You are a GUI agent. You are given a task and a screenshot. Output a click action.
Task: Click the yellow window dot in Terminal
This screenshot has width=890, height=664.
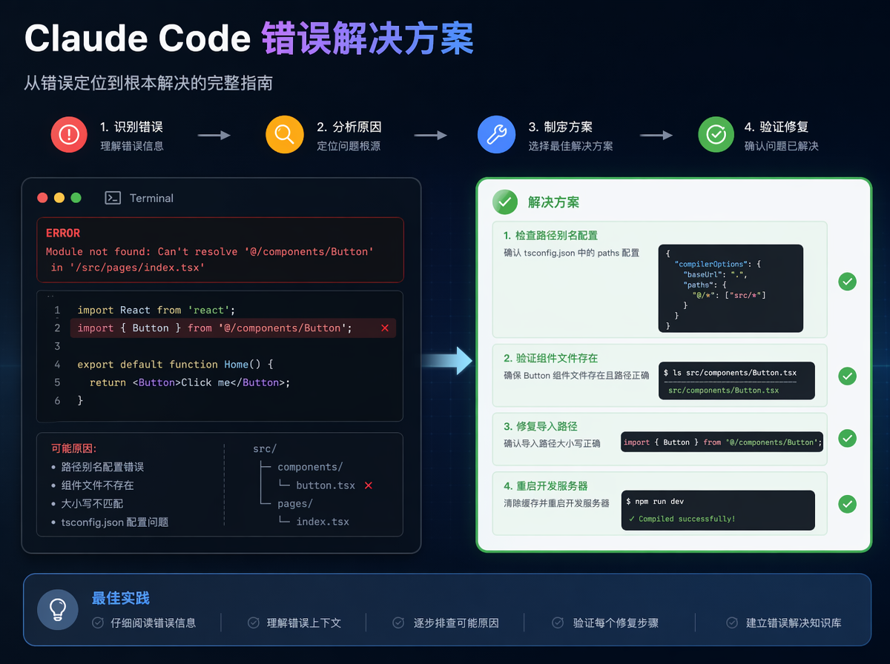coord(59,198)
